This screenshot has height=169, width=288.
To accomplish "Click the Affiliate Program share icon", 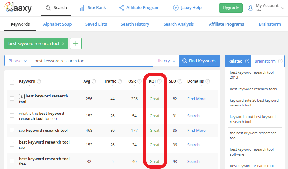I will tap(122, 8).
